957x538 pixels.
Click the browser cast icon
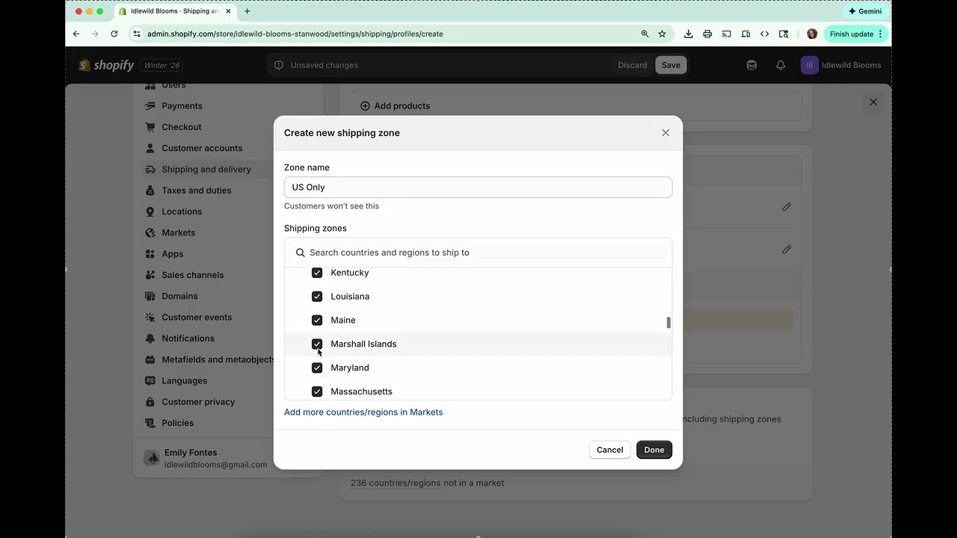(x=727, y=34)
